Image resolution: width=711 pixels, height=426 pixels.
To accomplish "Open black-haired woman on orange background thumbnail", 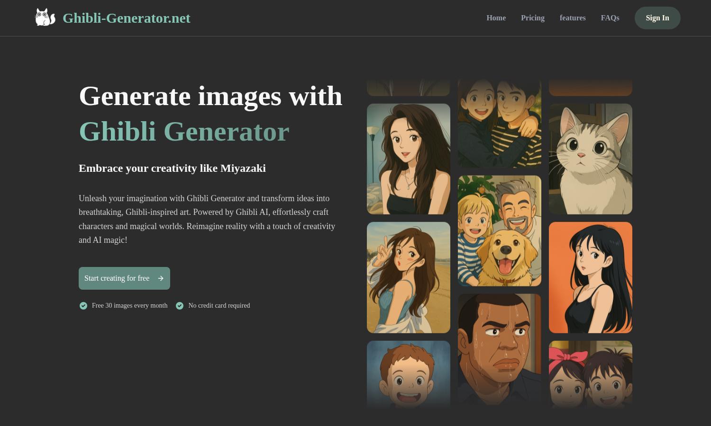I will click(591, 277).
